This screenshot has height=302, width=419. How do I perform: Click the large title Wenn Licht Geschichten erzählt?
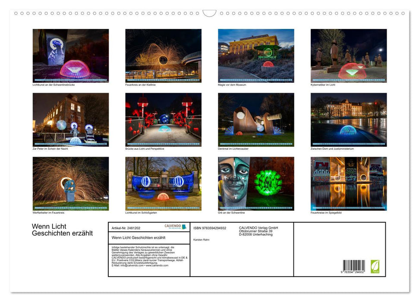(62, 230)
